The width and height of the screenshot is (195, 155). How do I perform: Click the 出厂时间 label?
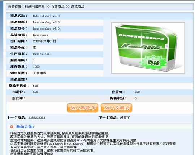tap(19, 41)
